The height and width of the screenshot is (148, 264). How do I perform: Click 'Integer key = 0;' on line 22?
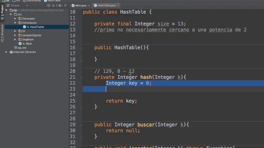pos(128,83)
